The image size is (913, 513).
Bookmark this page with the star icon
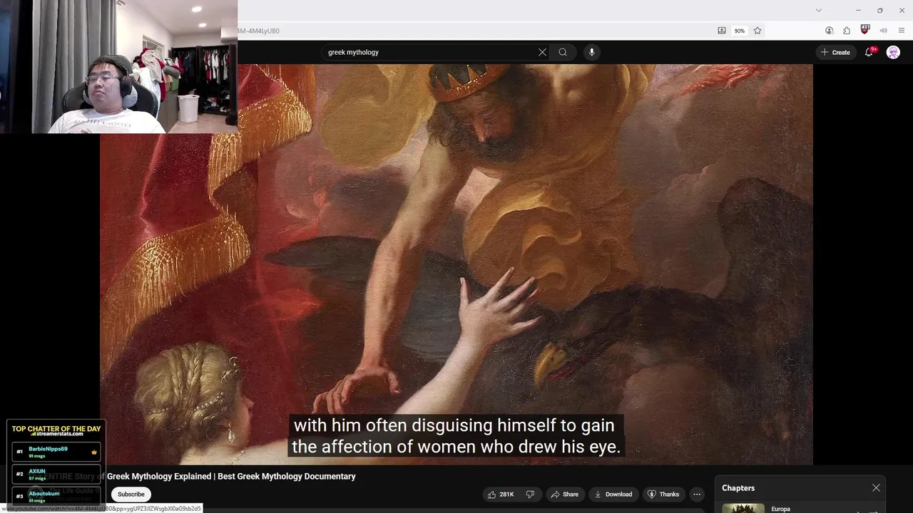coord(758,31)
